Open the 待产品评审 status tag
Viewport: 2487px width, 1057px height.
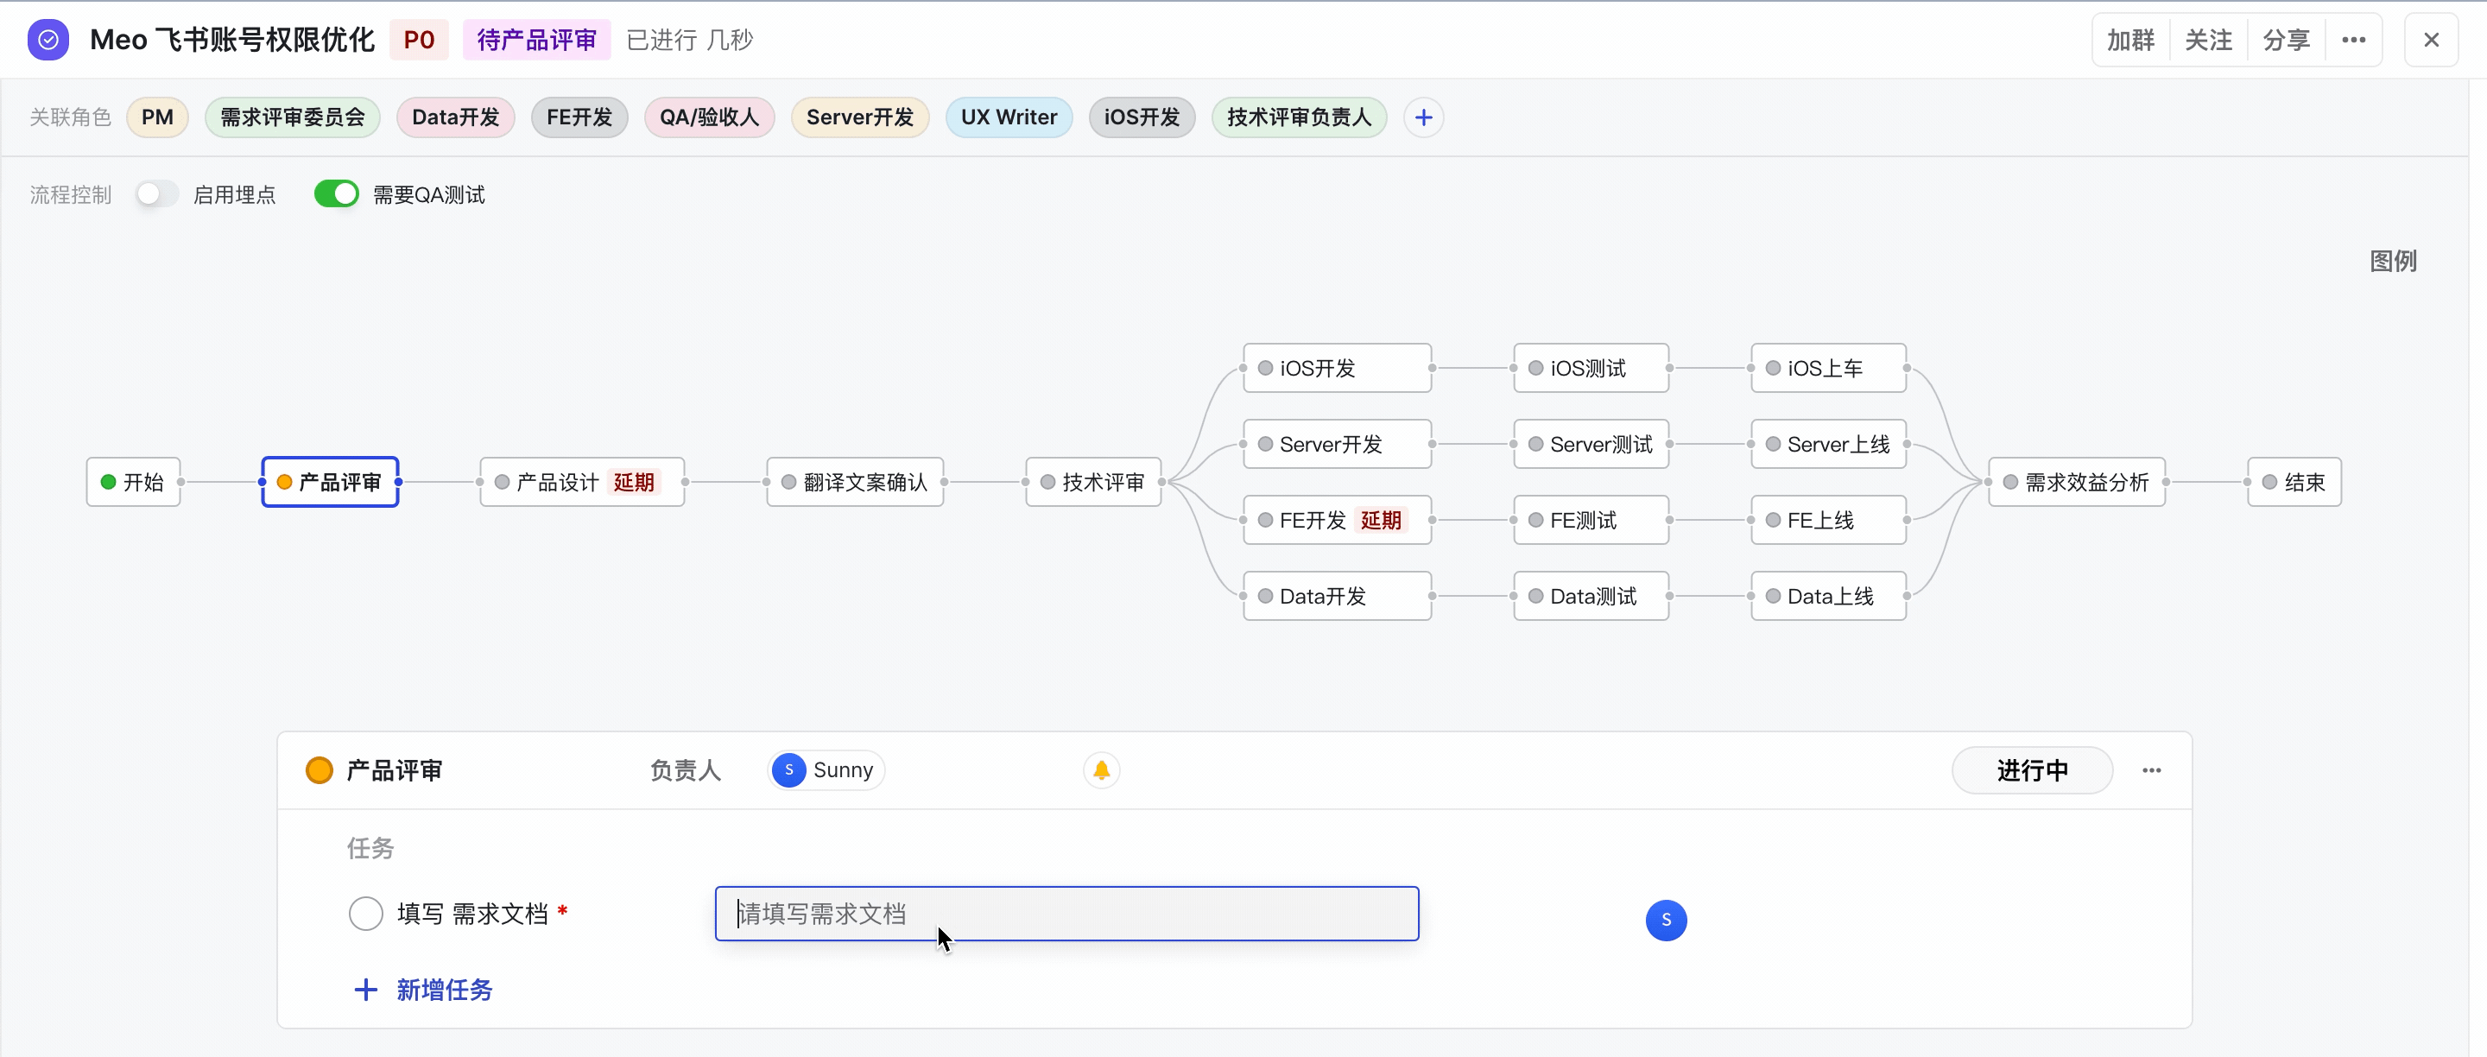(x=535, y=40)
